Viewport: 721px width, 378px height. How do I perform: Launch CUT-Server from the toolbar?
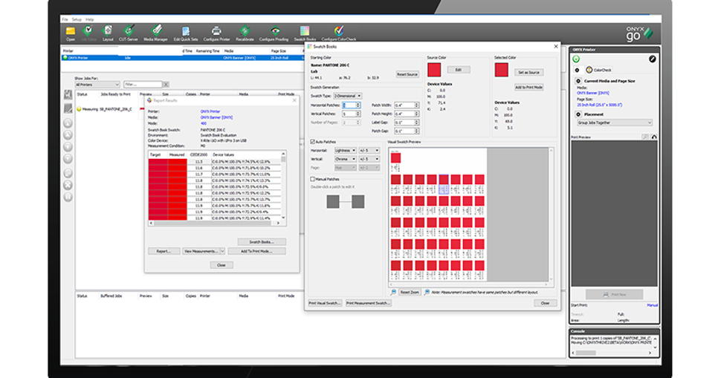tap(129, 32)
